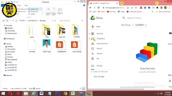Open Options button in ribbon
The height and width of the screenshot is (96, 172).
(x=60, y=11)
